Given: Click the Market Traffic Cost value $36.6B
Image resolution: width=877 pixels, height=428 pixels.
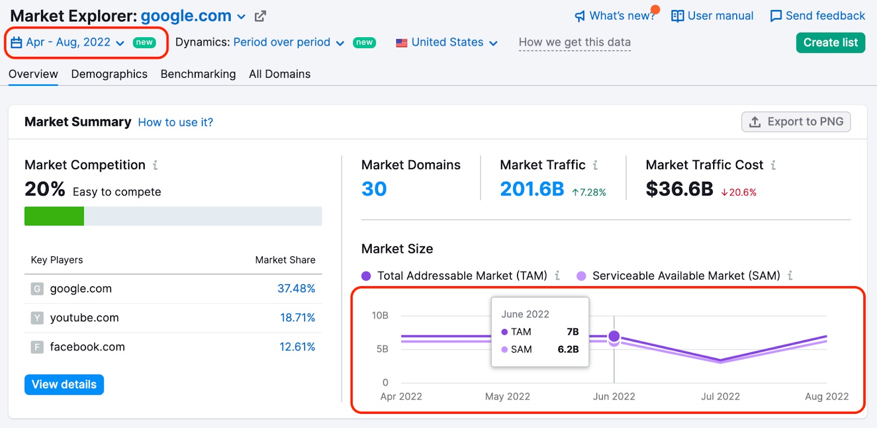Looking at the screenshot, I should [x=679, y=189].
